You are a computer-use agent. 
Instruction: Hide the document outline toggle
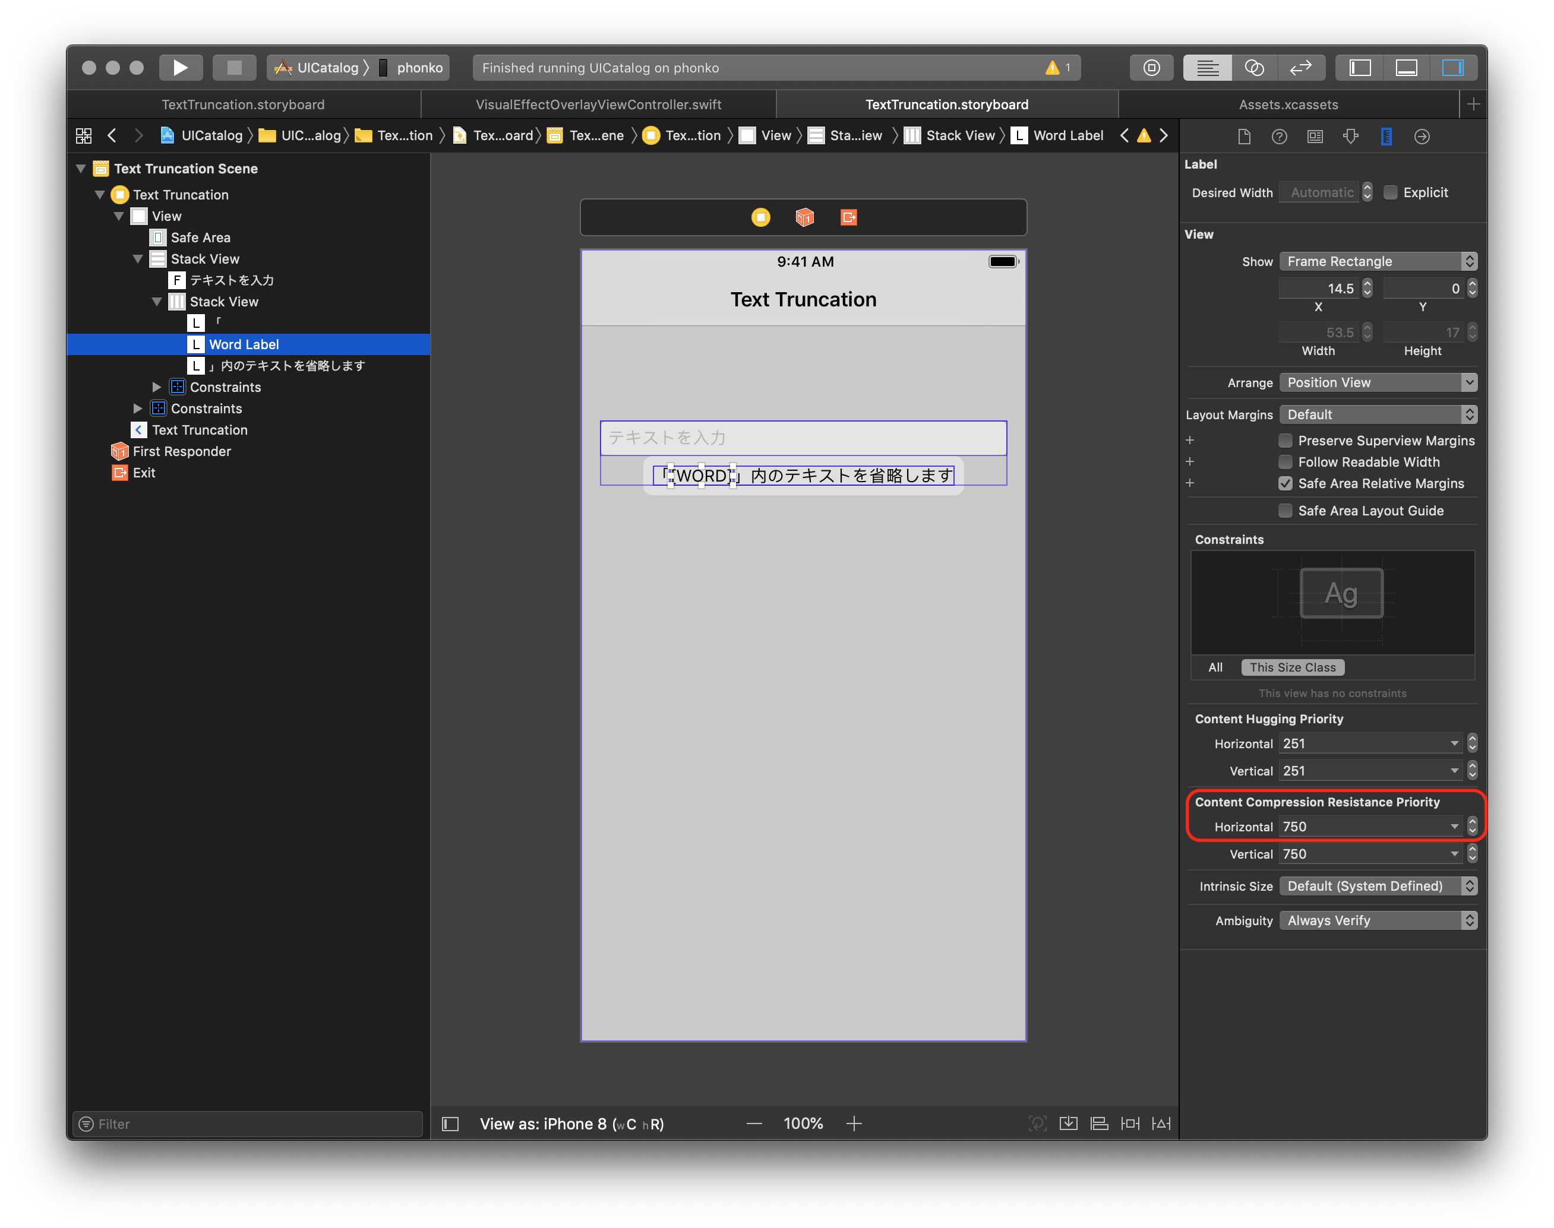pos(450,1123)
